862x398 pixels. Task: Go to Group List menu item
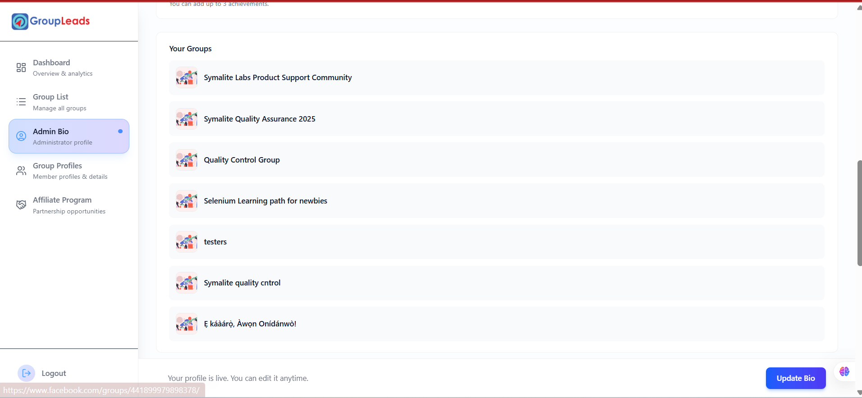tap(69, 102)
